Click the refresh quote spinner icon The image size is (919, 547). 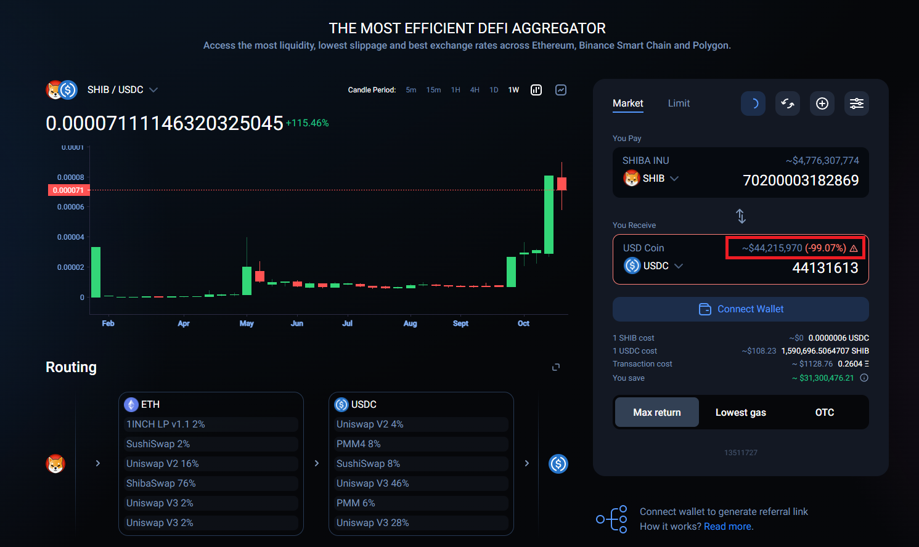tap(753, 103)
